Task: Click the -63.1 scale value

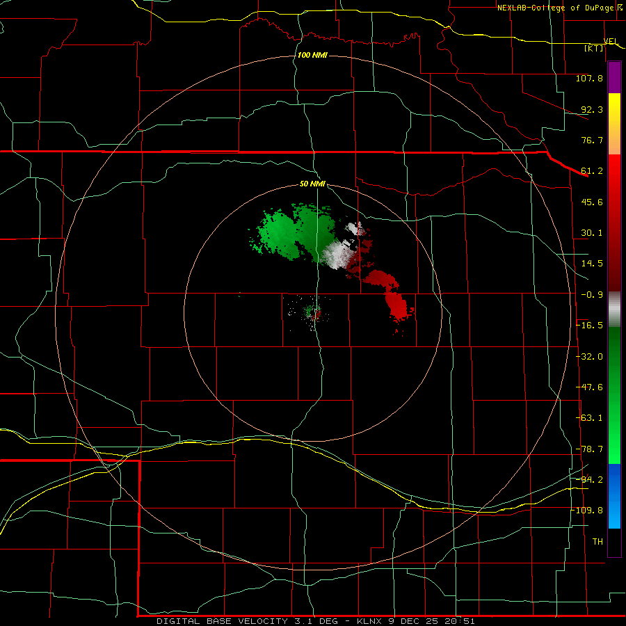Action: tap(589, 418)
